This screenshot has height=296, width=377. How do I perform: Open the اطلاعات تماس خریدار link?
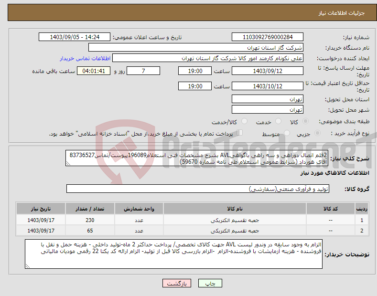click(x=85, y=58)
